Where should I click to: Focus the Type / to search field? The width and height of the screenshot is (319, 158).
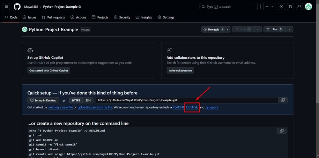229,6
